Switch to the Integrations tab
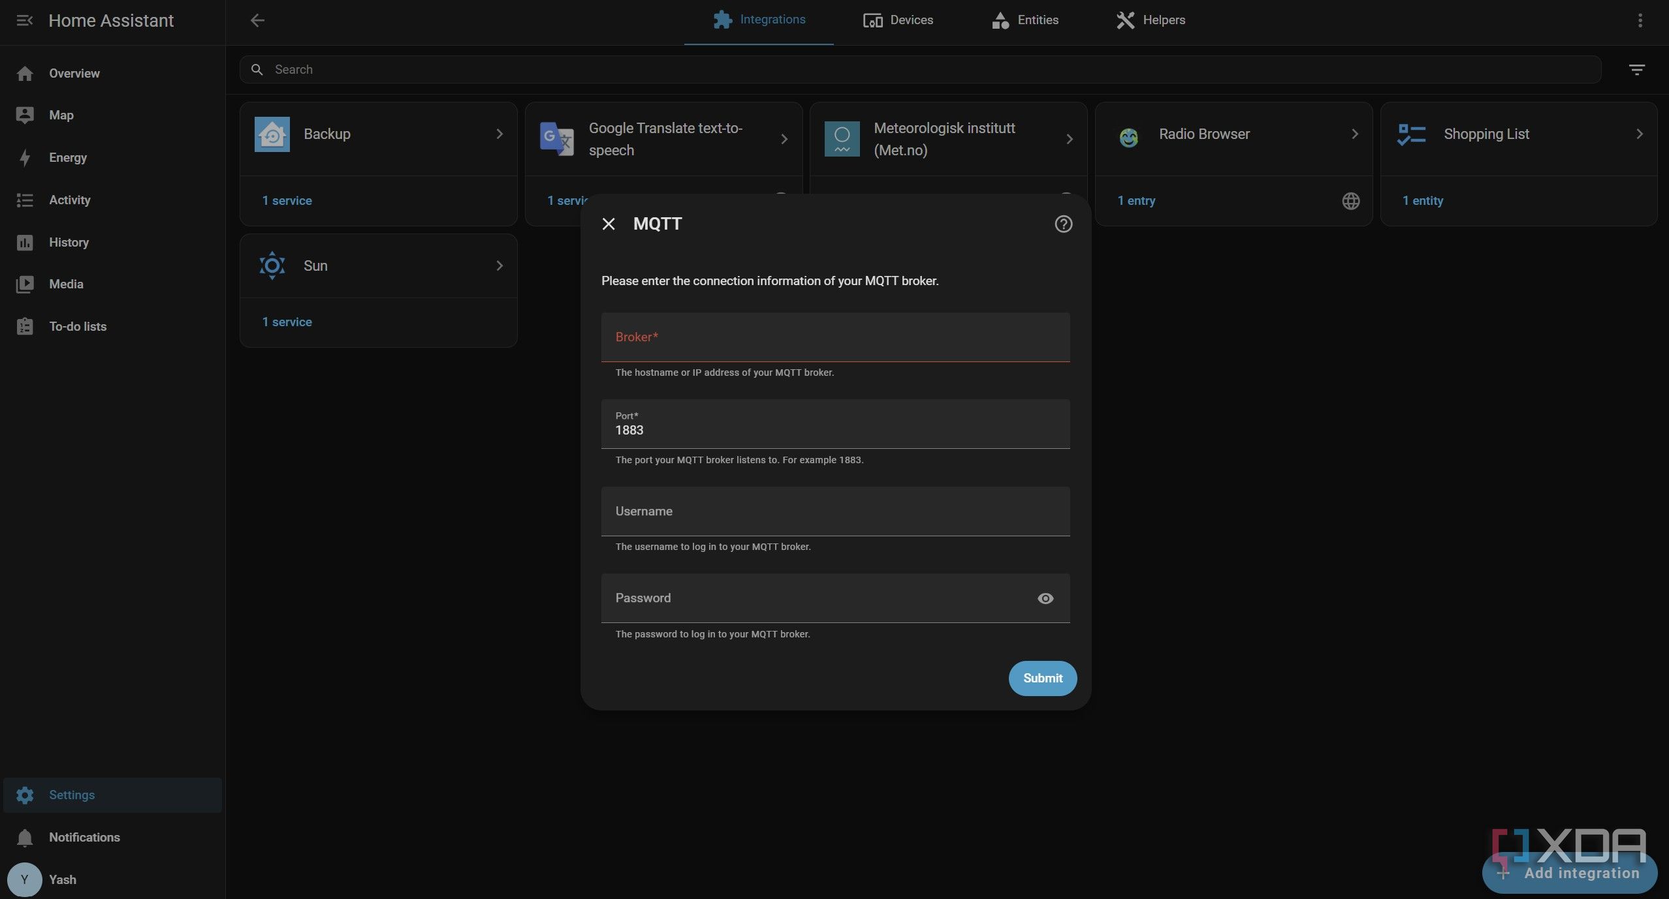 point(759,20)
